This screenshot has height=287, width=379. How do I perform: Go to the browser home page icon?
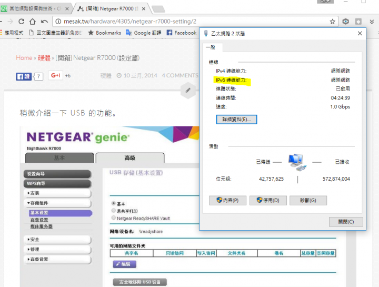tap(33, 21)
